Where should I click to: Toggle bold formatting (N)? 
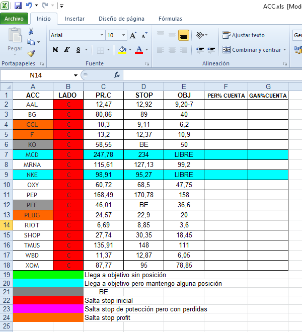(55, 50)
